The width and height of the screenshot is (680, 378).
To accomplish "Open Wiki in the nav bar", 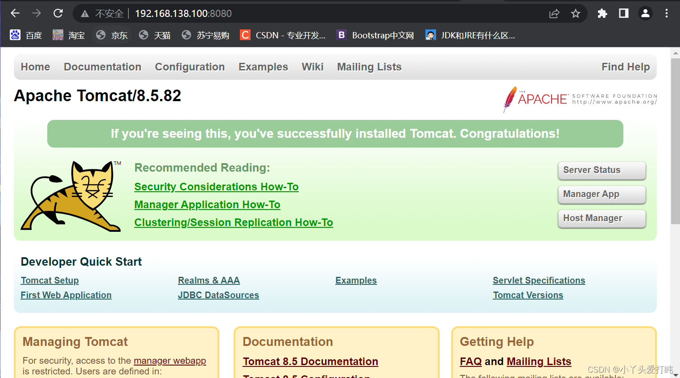I will coord(313,67).
